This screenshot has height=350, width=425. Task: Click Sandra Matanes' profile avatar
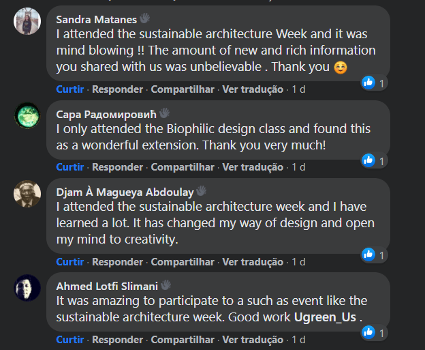pyautogui.click(x=27, y=23)
